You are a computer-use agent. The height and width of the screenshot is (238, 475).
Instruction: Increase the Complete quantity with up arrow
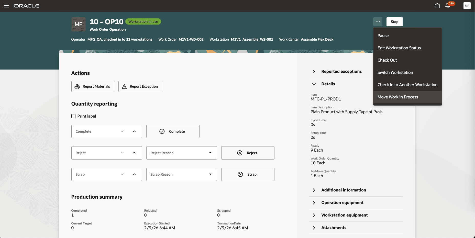point(134,131)
